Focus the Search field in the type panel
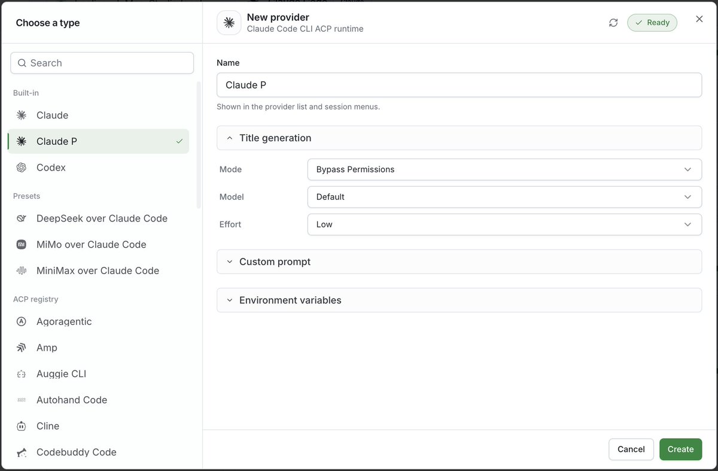Viewport: 718px width, 471px height. coord(102,63)
